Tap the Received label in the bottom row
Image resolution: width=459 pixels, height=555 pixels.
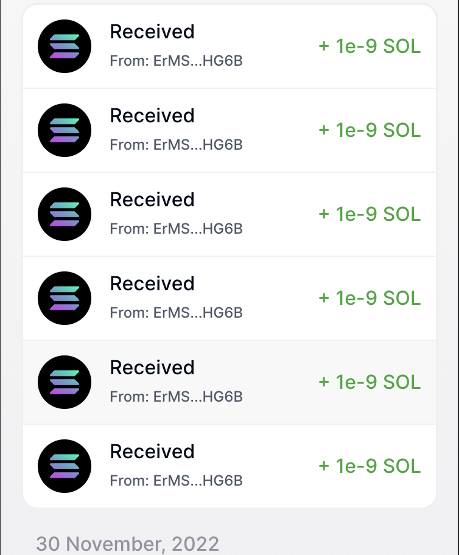[152, 452]
